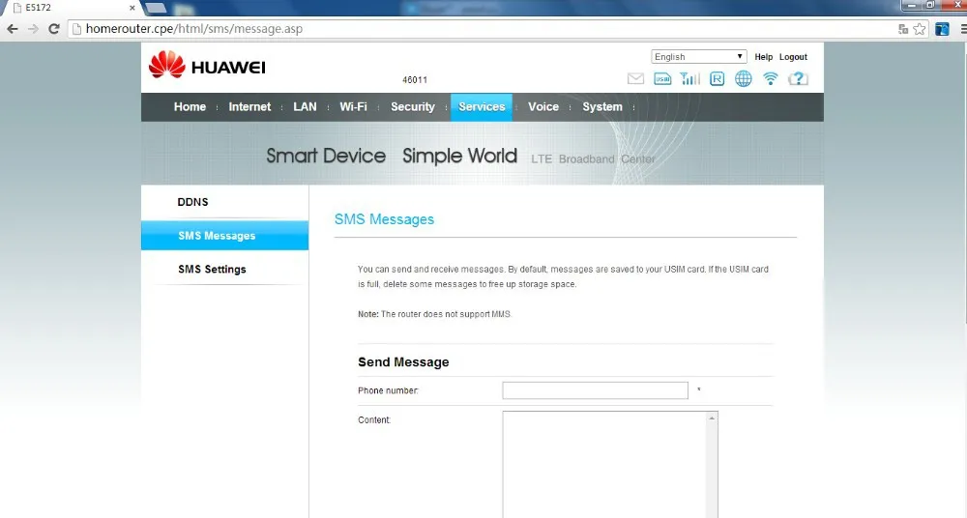Image resolution: width=967 pixels, height=518 pixels.
Task: Open the browser menu hamburger icon
Action: point(963,29)
